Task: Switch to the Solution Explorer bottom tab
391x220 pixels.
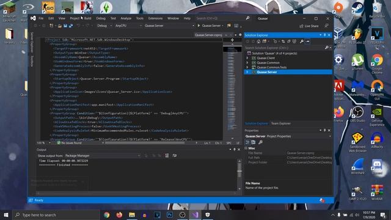Action: point(257,123)
